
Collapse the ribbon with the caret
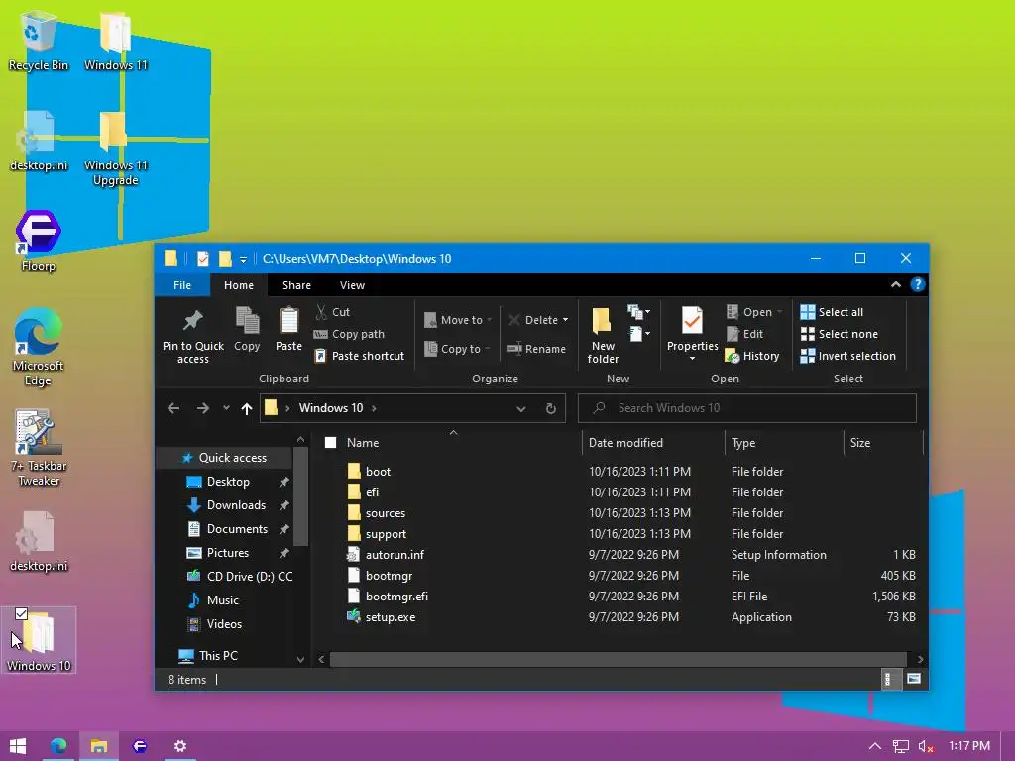point(896,284)
